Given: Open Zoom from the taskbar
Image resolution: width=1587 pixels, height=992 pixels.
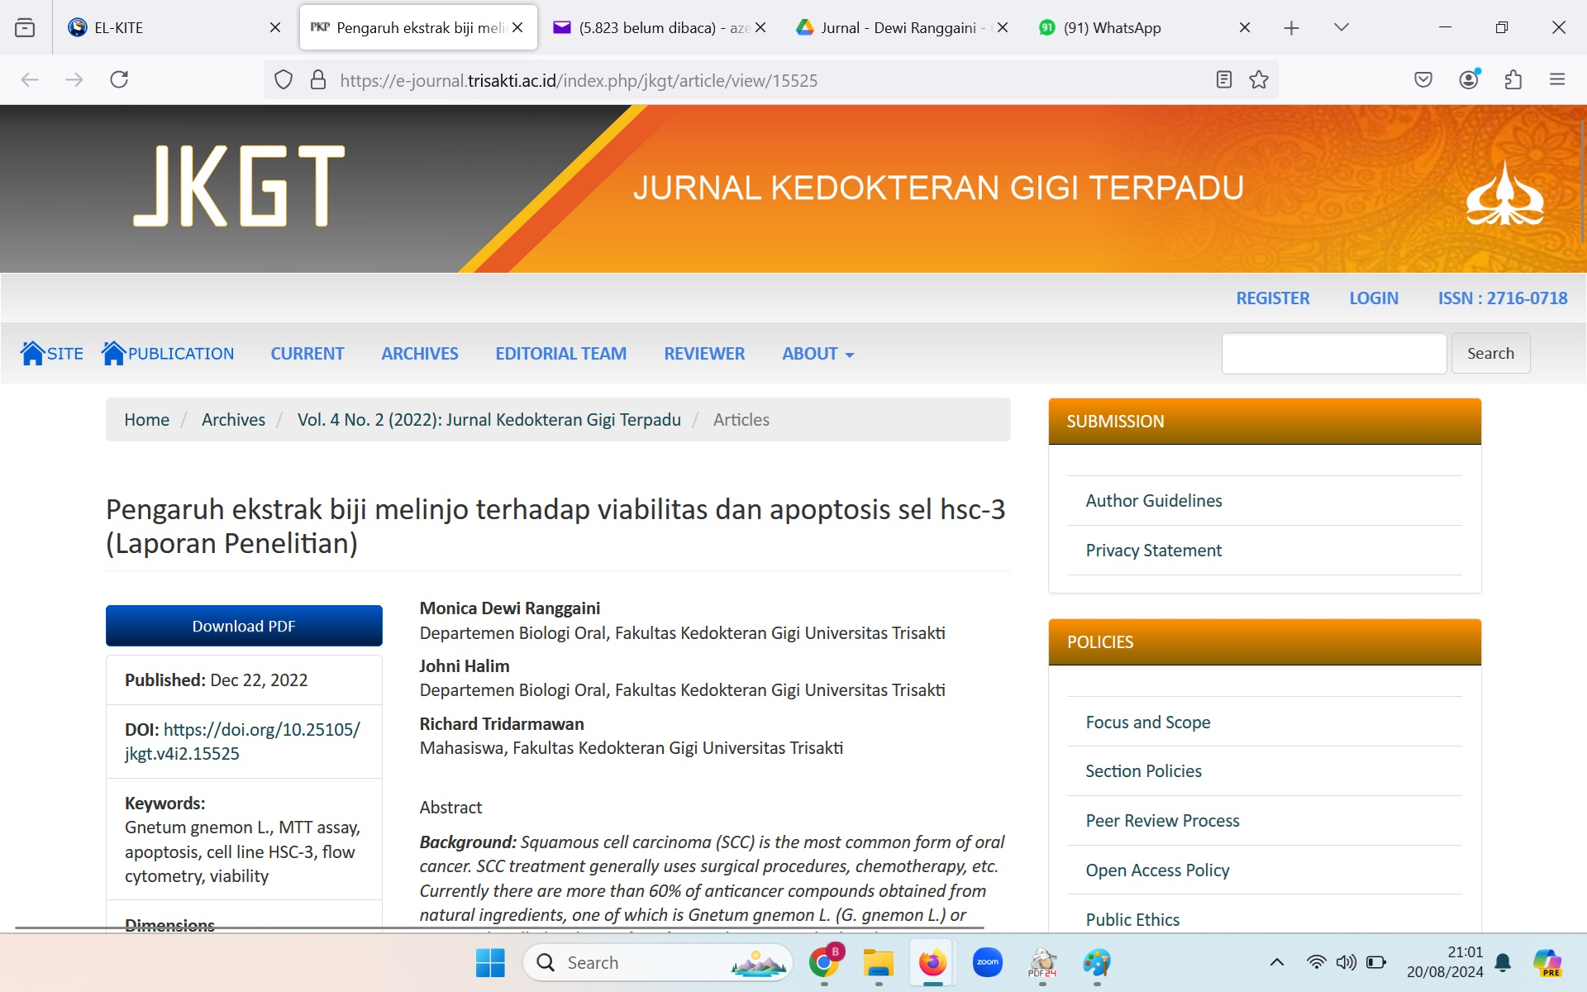Looking at the screenshot, I should 988,962.
